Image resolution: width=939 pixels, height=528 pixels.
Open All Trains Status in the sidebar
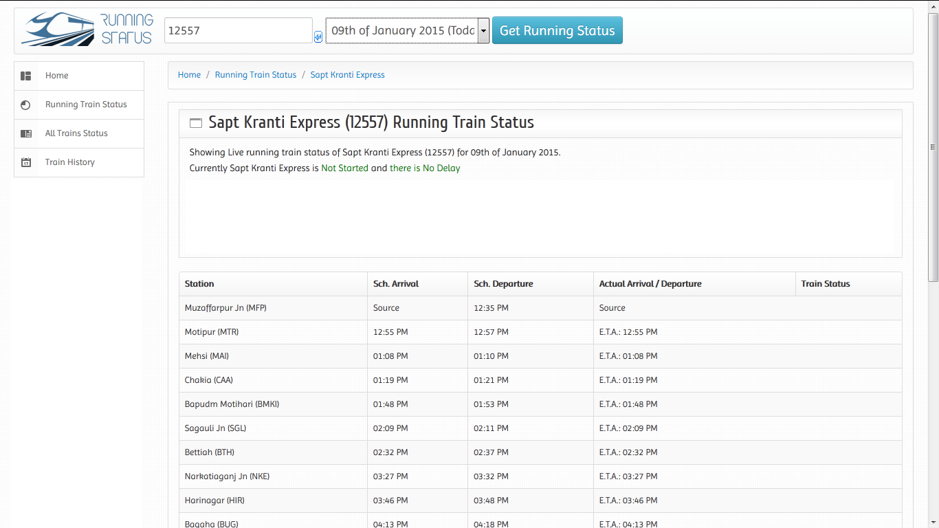pyautogui.click(x=79, y=133)
